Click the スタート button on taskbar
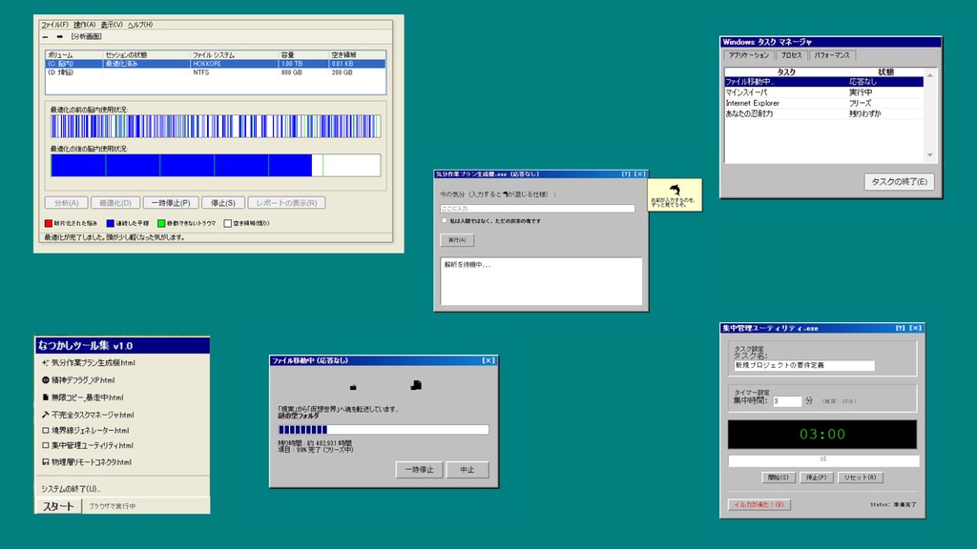 click(58, 507)
